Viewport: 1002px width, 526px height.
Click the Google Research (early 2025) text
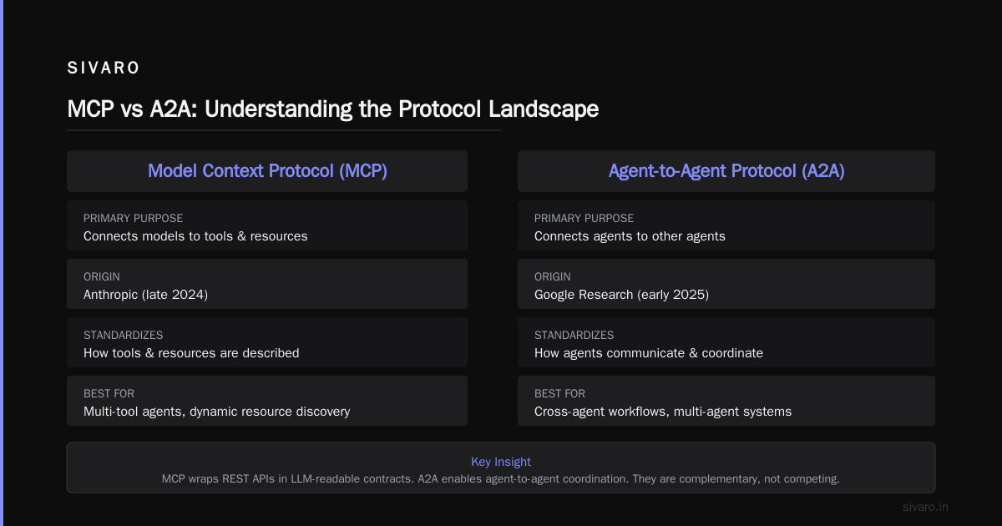click(621, 295)
